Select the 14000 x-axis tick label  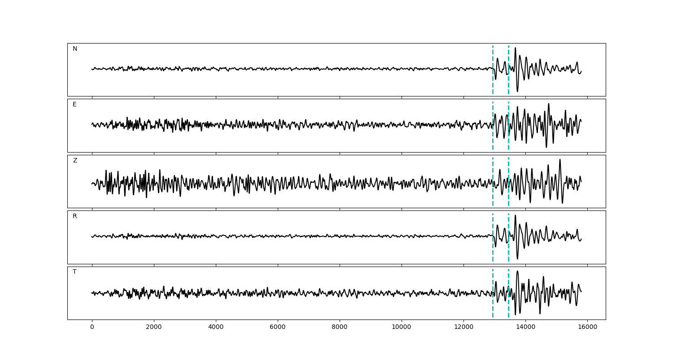(x=525, y=328)
